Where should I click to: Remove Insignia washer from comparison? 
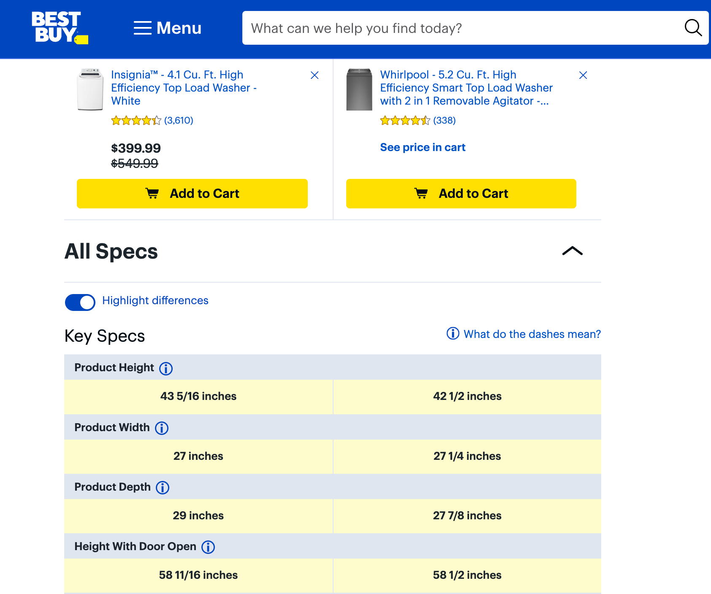[315, 75]
